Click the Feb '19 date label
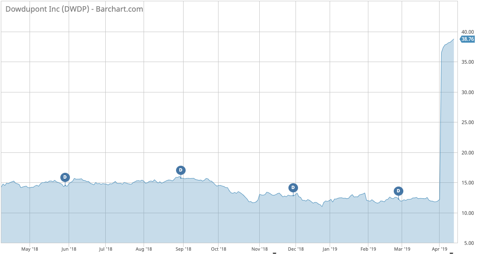This screenshot has height=254, width=477. click(x=368, y=249)
